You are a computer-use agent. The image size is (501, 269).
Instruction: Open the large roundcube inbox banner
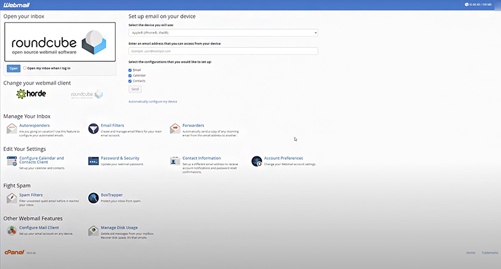tap(60, 42)
